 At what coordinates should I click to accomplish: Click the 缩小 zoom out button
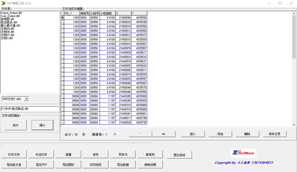point(42,125)
